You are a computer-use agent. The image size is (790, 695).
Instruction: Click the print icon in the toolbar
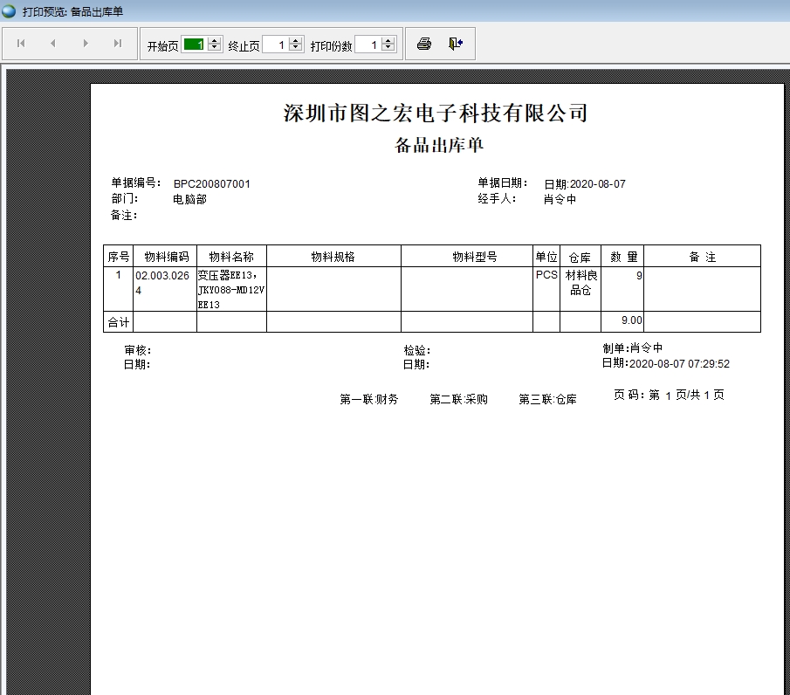point(423,44)
